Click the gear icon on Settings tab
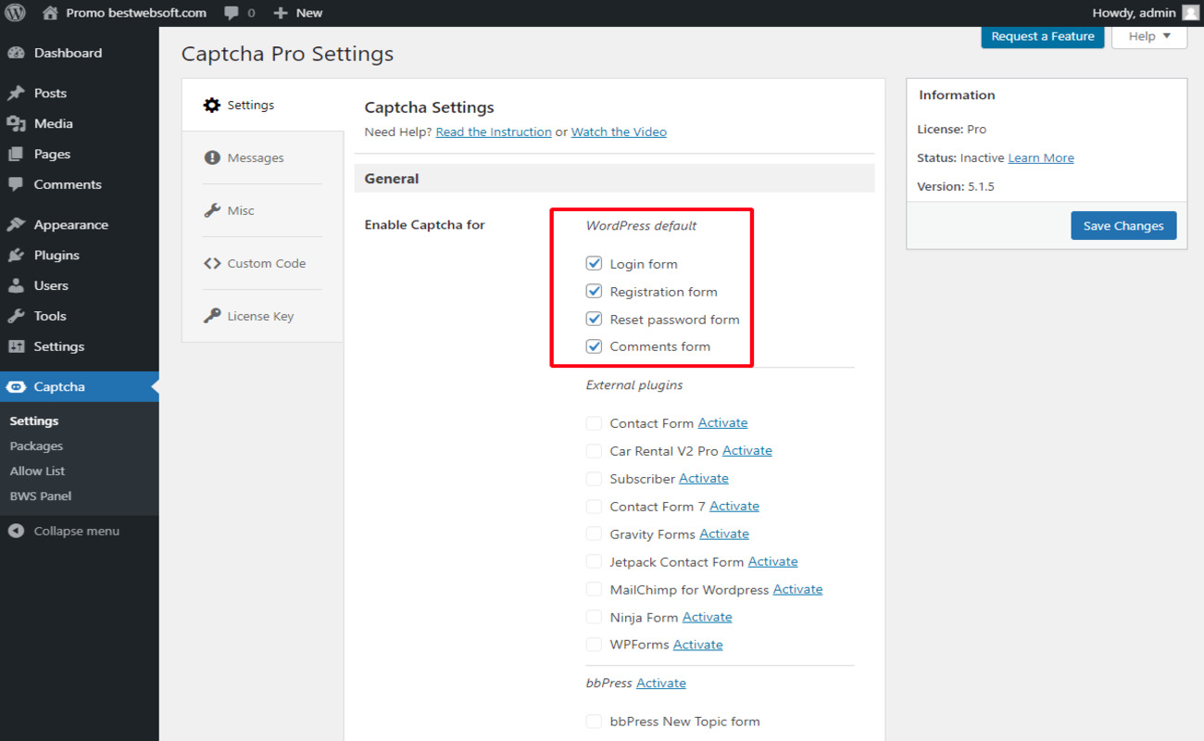Image resolution: width=1204 pixels, height=741 pixels. pyautogui.click(x=212, y=105)
